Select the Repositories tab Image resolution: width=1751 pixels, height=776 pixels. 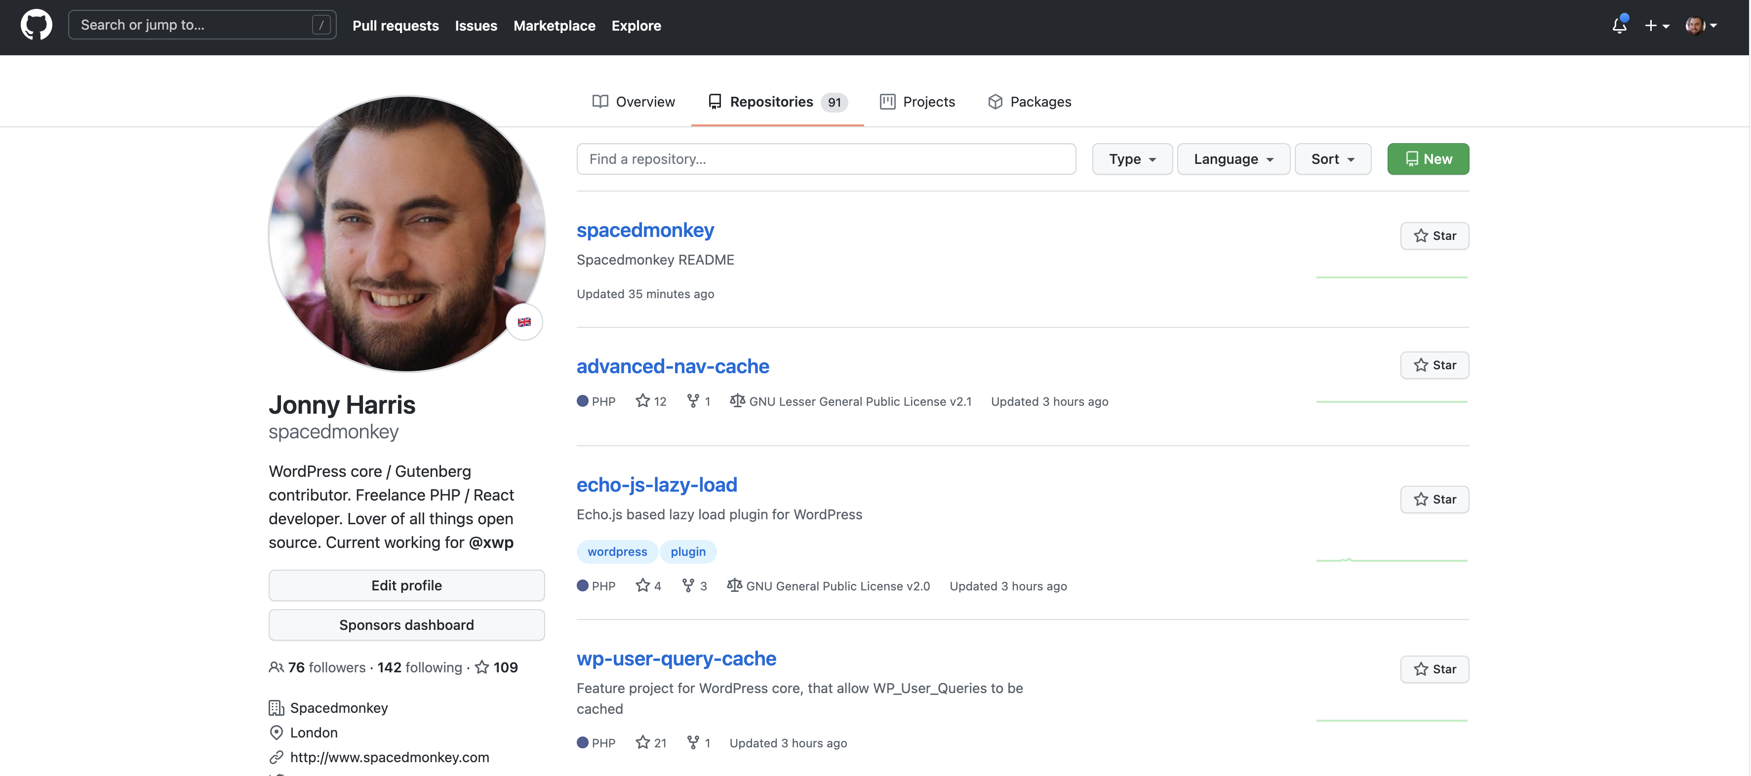tap(778, 102)
